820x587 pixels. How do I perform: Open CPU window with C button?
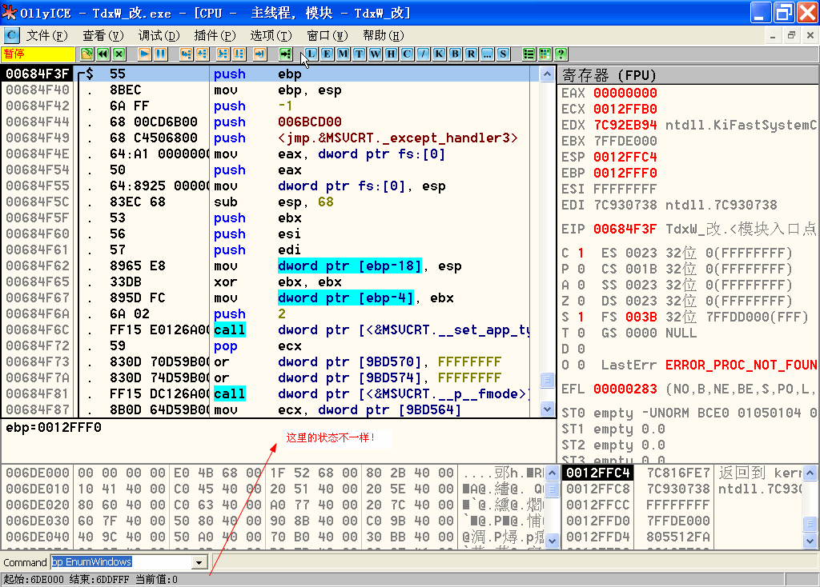coord(408,54)
